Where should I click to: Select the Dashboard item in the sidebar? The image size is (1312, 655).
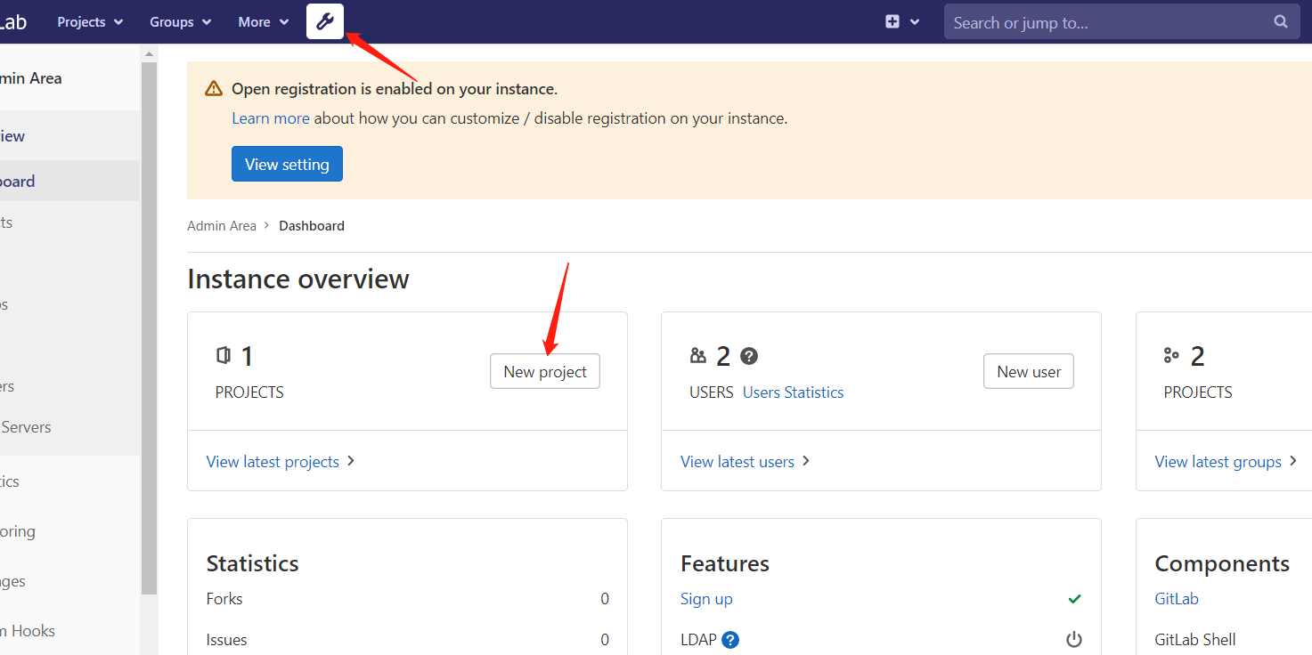[x=69, y=182]
